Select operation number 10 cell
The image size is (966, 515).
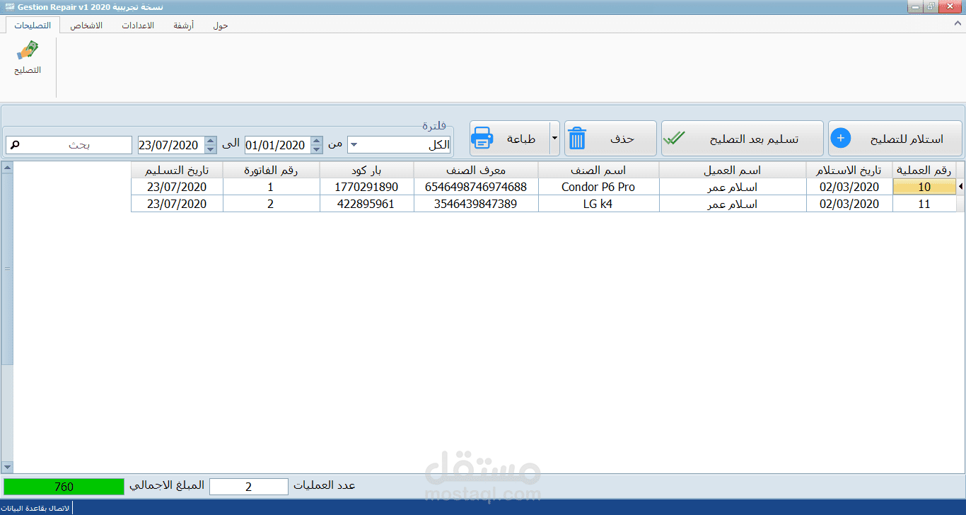(924, 187)
